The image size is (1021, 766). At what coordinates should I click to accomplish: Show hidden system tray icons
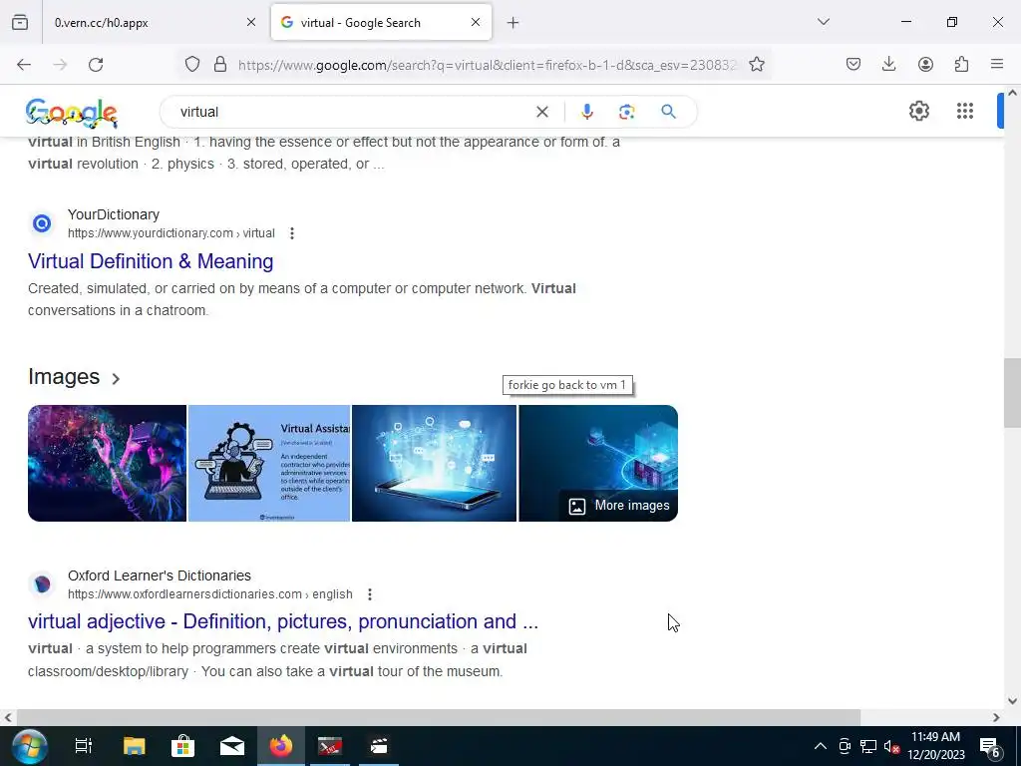pyautogui.click(x=820, y=746)
